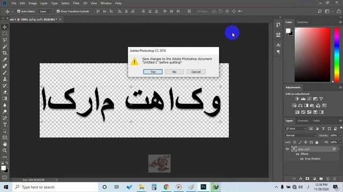Open the Opacity slider dropdown arrow
Viewport: 343px width, 192px height.
(x=340, y=135)
